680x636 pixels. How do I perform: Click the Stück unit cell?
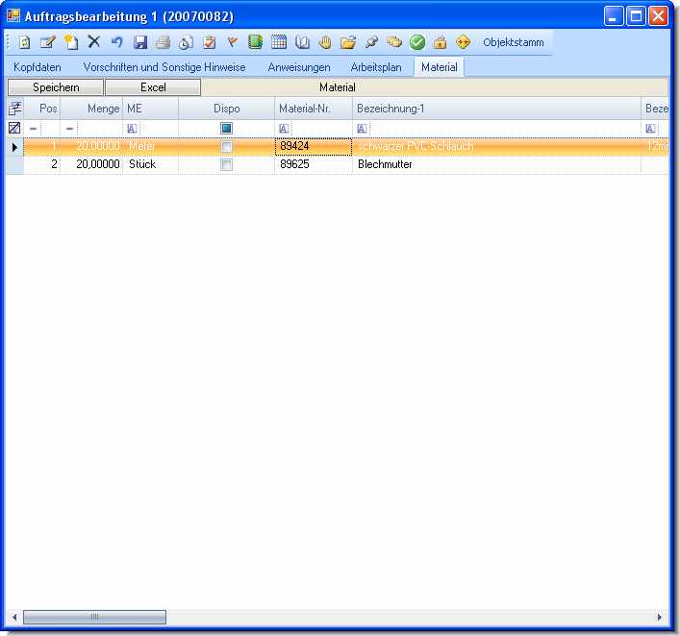point(151,164)
